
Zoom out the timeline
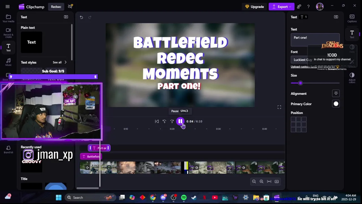254,182
